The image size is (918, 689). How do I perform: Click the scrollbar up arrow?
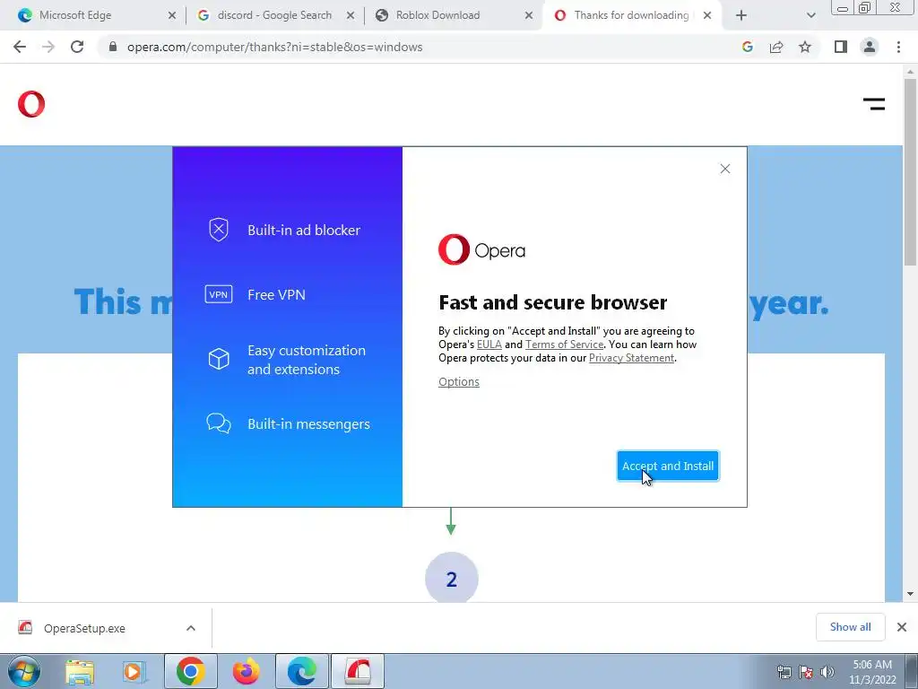910,72
